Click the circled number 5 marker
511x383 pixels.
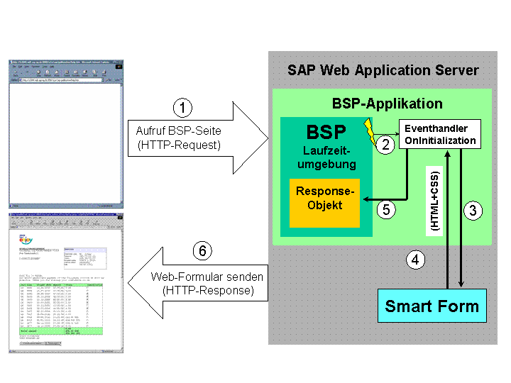tap(386, 209)
